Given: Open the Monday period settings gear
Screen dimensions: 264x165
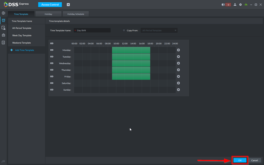Looking at the screenshot, I should (x=178, y=50).
